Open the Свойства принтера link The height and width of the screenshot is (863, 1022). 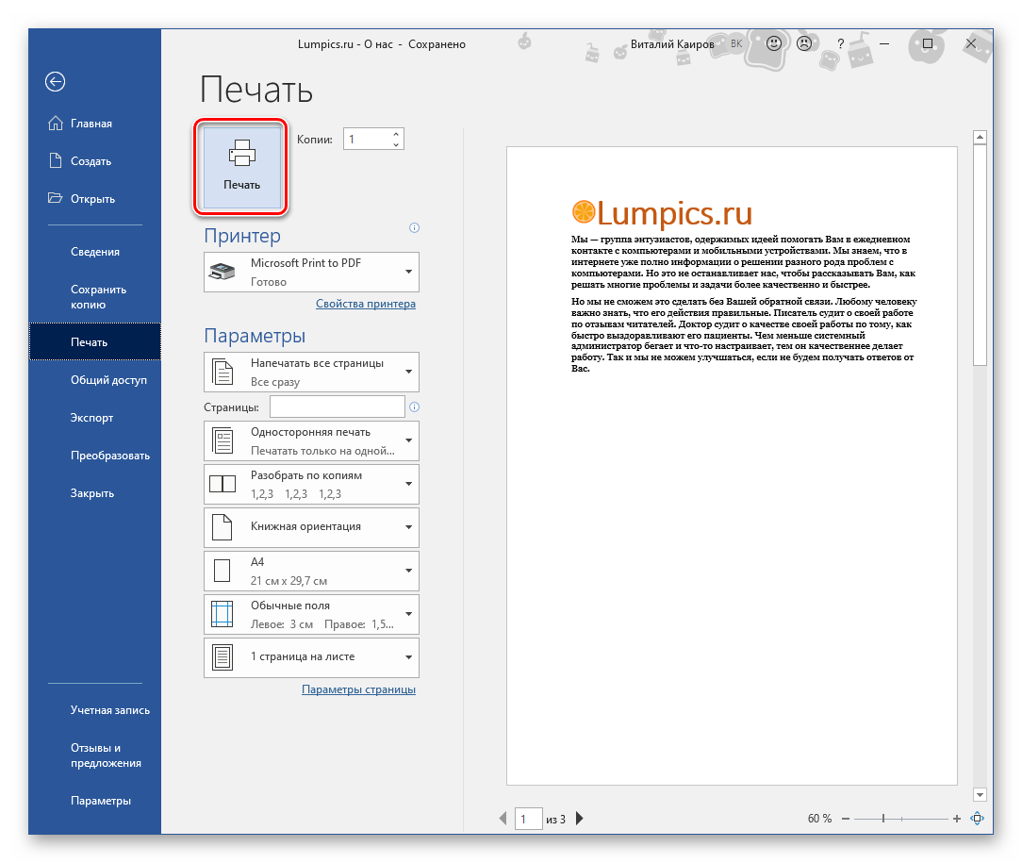click(365, 304)
